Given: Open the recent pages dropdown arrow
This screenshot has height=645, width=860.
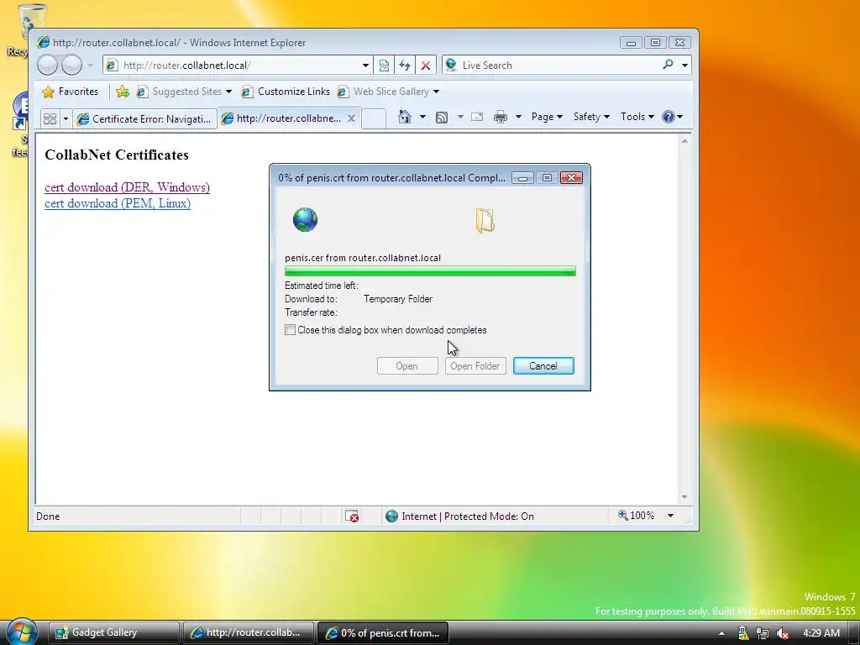Looking at the screenshot, I should click(91, 66).
